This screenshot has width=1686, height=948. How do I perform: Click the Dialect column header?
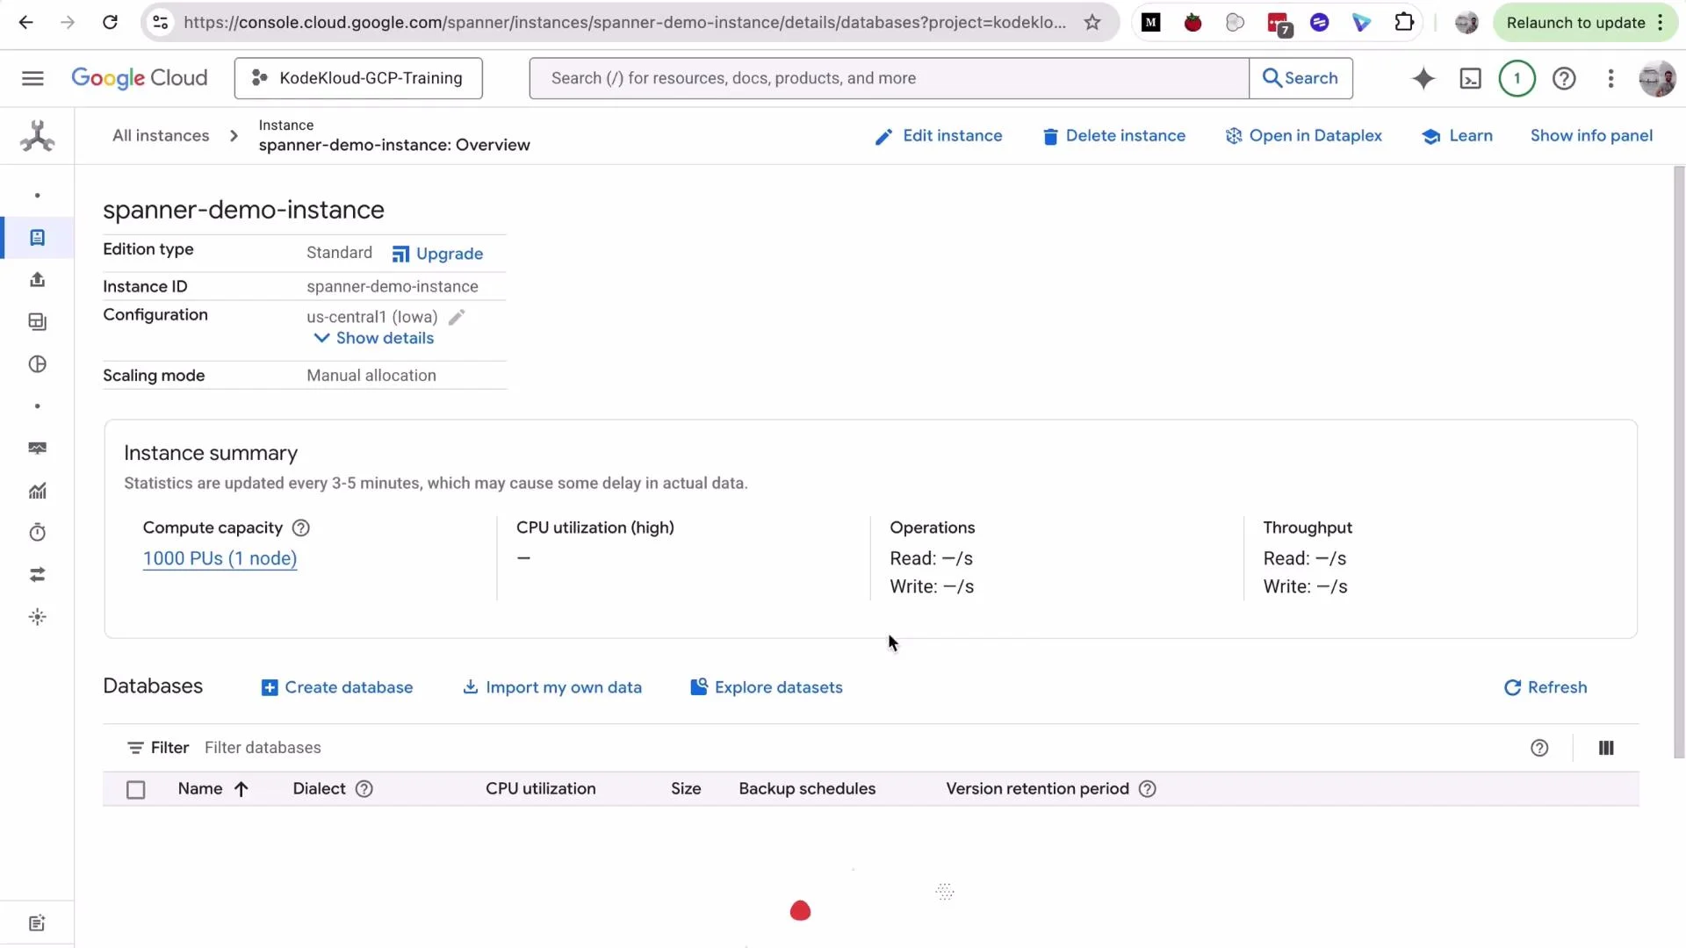(x=319, y=789)
